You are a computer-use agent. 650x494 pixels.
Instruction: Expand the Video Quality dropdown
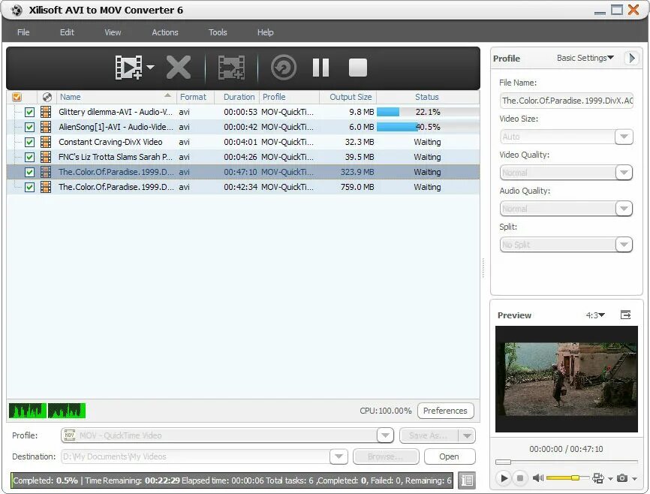624,173
